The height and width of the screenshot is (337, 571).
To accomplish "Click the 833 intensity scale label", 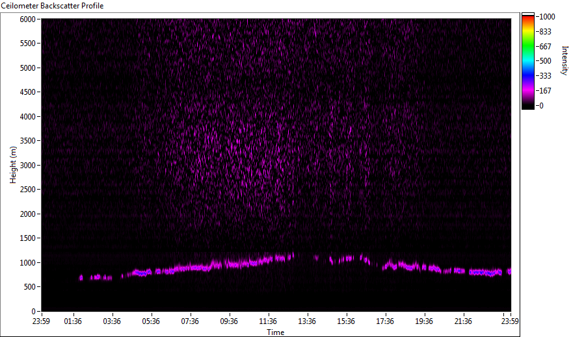I will (x=545, y=32).
